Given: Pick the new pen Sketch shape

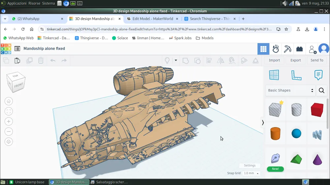Looking at the screenshot, I should pyautogui.click(x=275, y=158).
